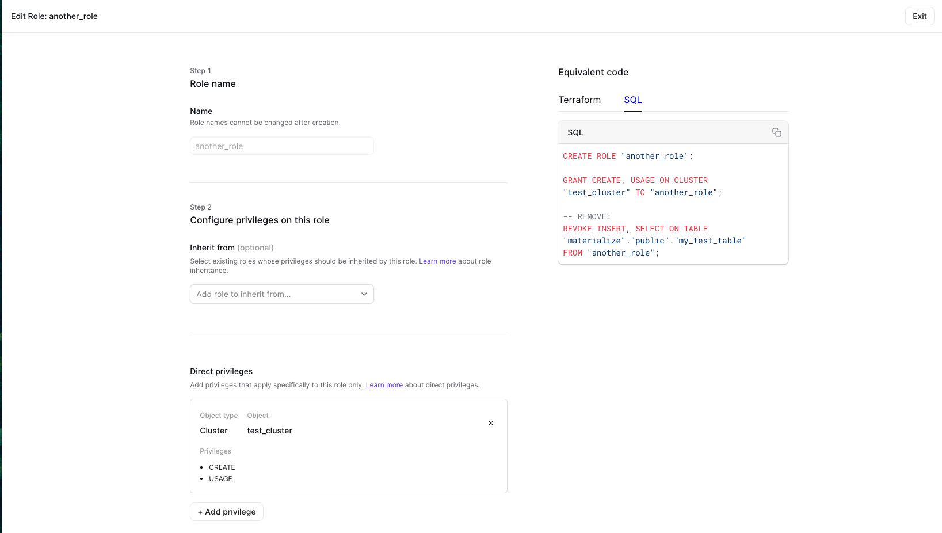Click the another_role name input field
The height and width of the screenshot is (533, 942).
coord(281,146)
